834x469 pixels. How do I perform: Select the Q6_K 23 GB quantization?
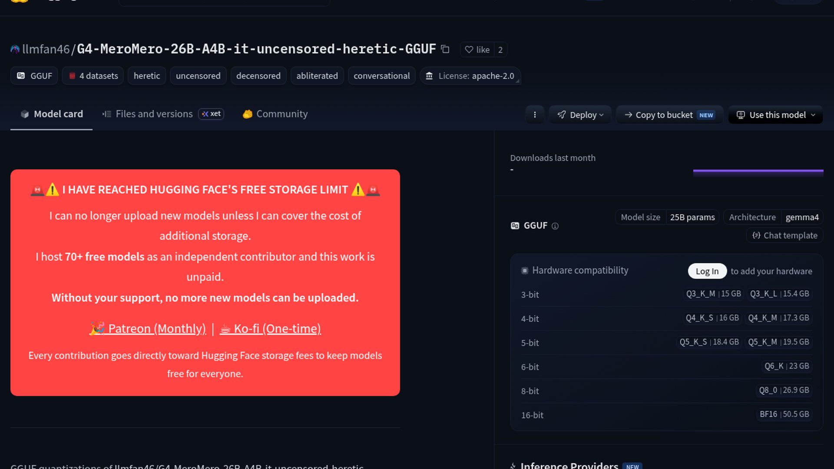[787, 366]
